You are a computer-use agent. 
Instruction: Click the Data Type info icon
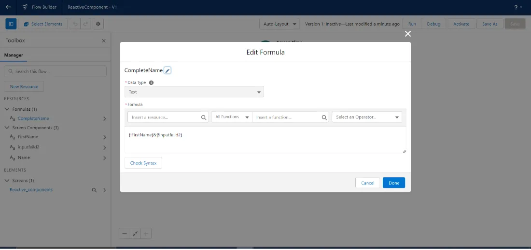click(x=152, y=82)
